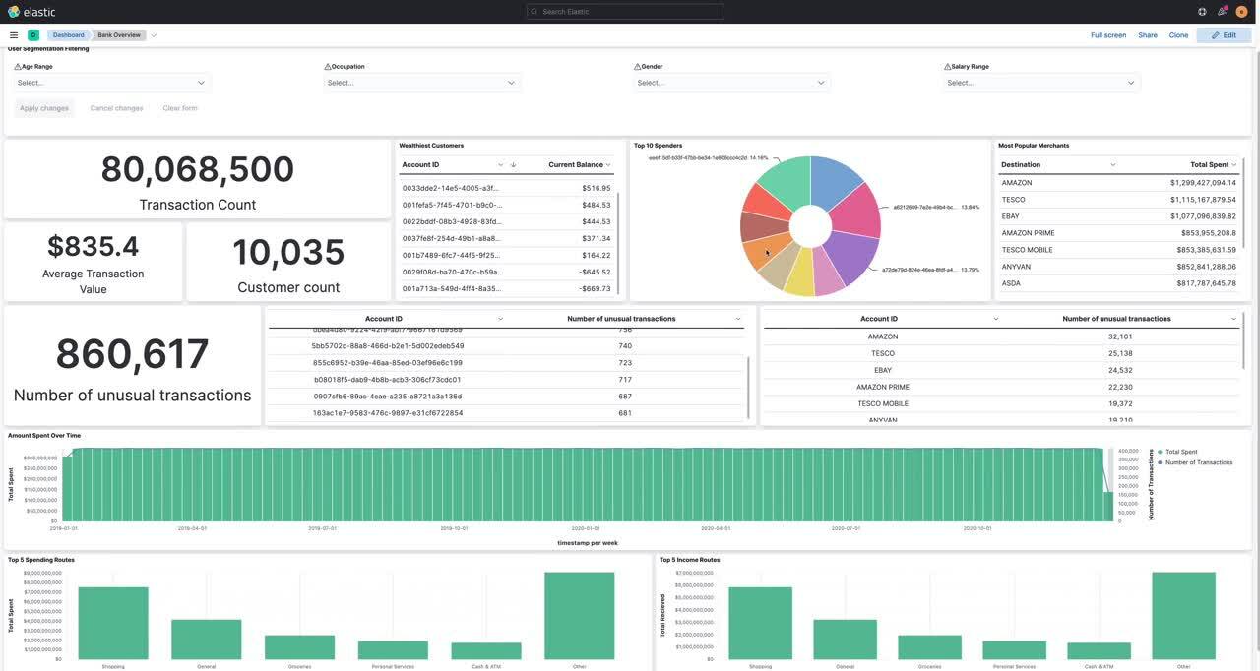Click the Cancel changes button

(x=116, y=108)
